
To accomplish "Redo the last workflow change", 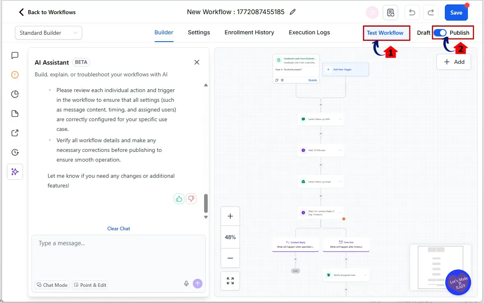I will tap(430, 13).
